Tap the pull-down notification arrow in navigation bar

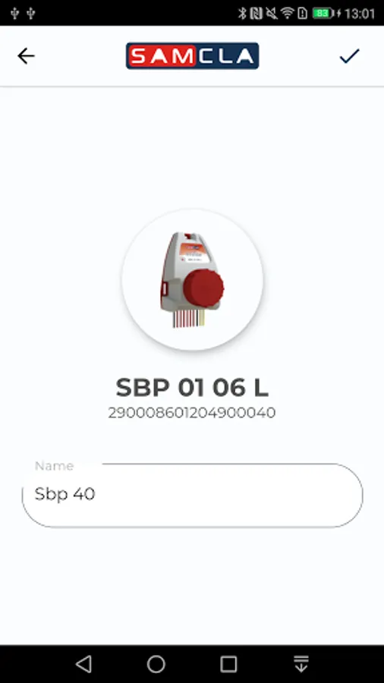coord(301,664)
